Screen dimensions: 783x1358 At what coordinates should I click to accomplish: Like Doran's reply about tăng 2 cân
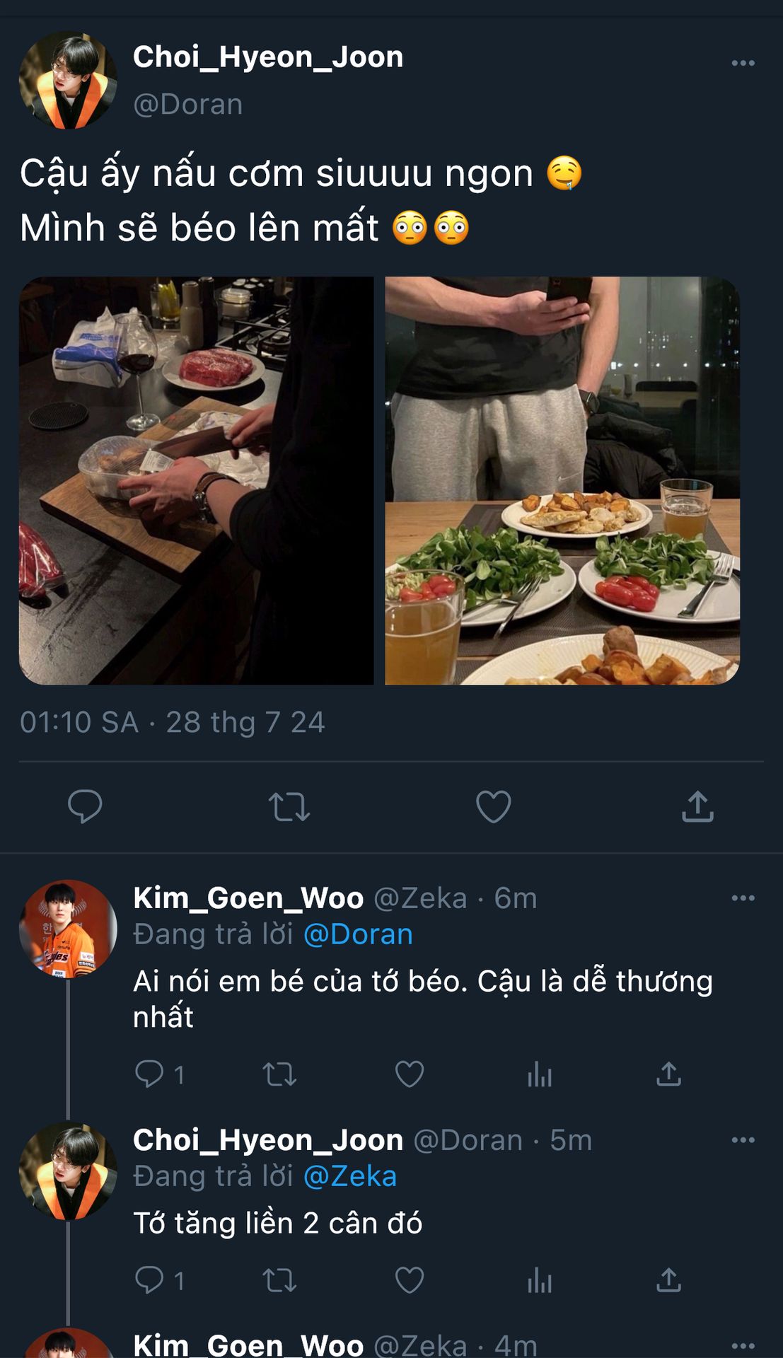pyautogui.click(x=409, y=1280)
